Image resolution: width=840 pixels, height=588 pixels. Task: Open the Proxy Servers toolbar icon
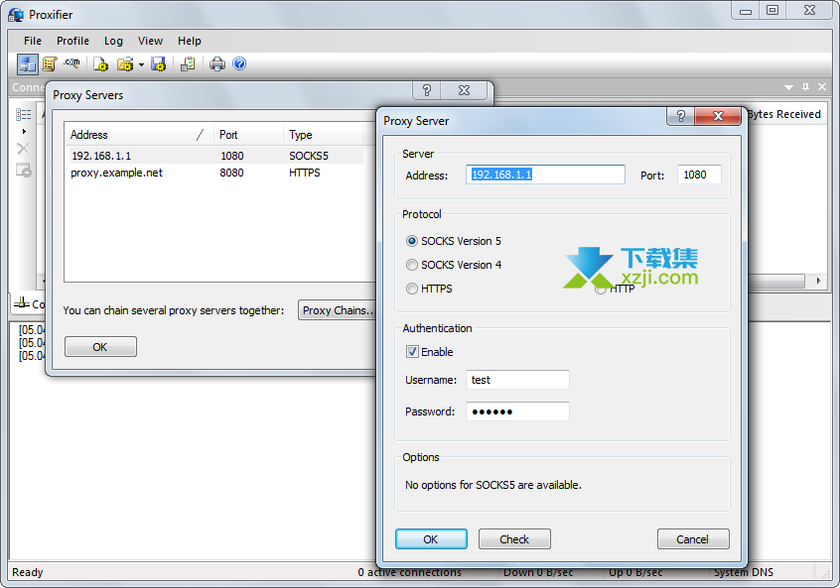pos(28,64)
